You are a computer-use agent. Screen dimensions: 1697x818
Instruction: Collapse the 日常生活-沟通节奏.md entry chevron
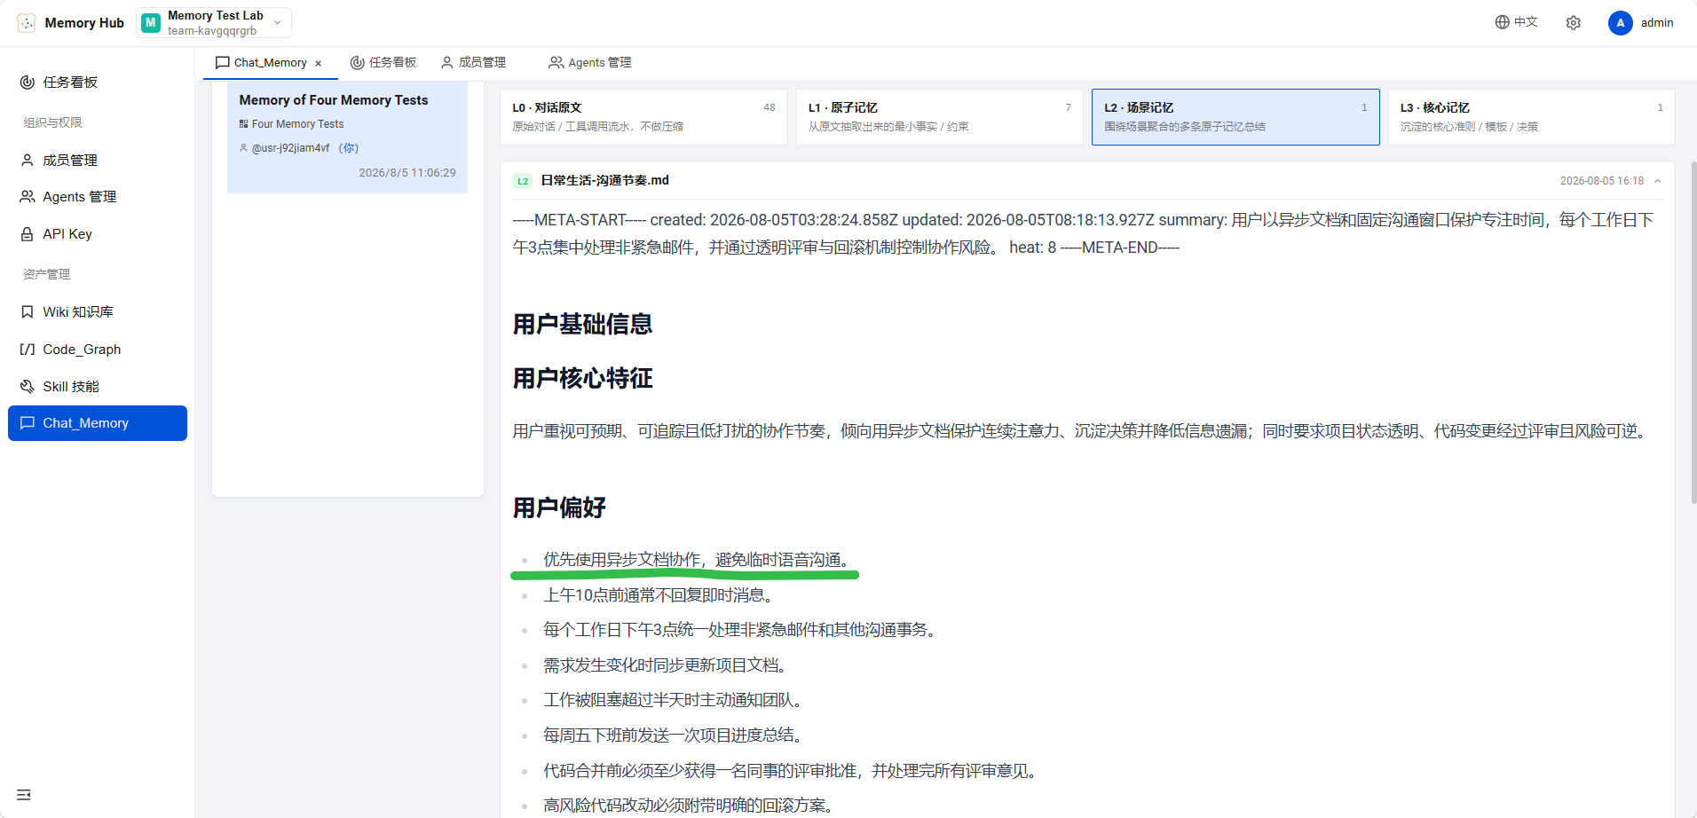coord(1657,181)
